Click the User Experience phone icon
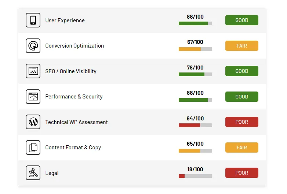 click(x=33, y=20)
